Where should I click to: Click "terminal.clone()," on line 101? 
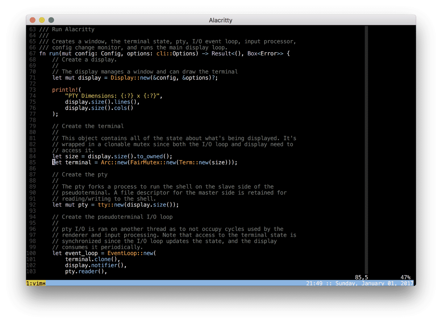[x=92, y=259]
